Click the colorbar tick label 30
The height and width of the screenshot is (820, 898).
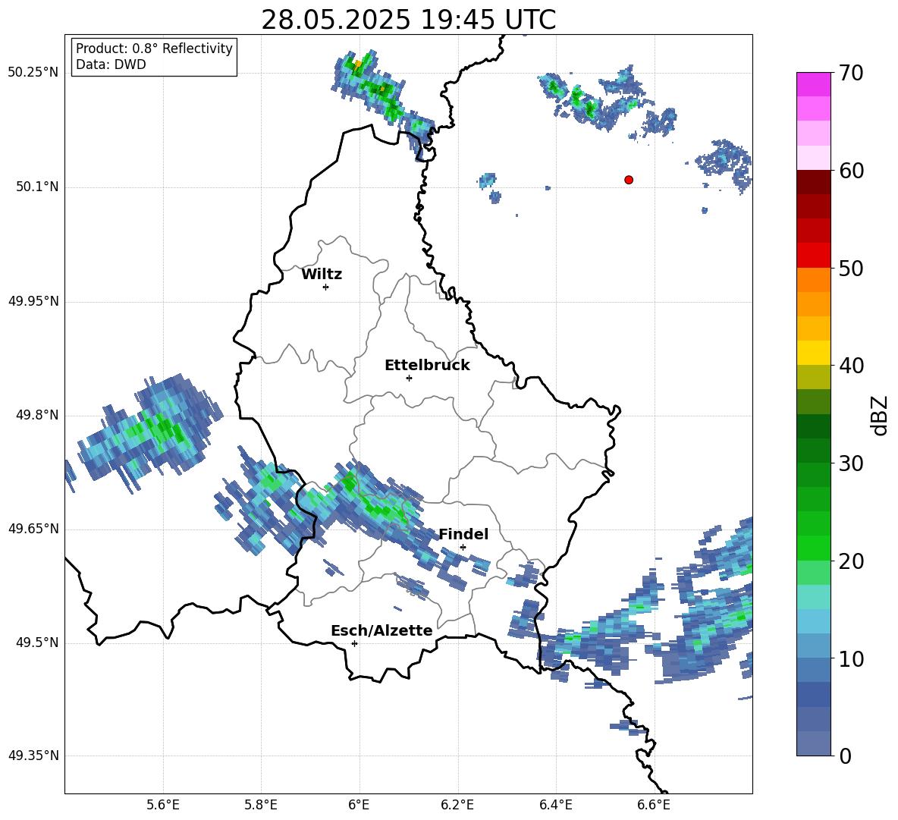(851, 463)
